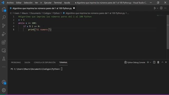Viewport: 169px width, 95px height.
Task: Open the Ayuda menu
Action: (67, 3)
